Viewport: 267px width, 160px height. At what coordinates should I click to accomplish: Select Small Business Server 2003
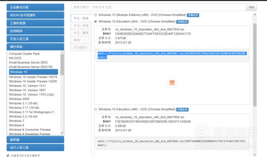click(x=28, y=63)
